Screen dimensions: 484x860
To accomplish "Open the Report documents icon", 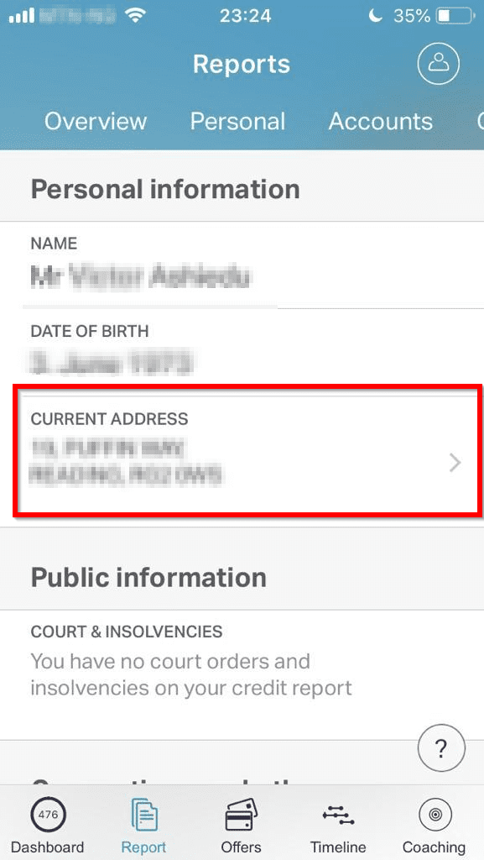I will point(144,815).
